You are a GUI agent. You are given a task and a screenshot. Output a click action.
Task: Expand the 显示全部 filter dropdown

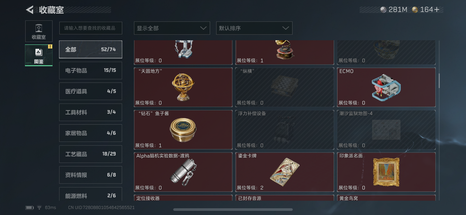coord(172,28)
